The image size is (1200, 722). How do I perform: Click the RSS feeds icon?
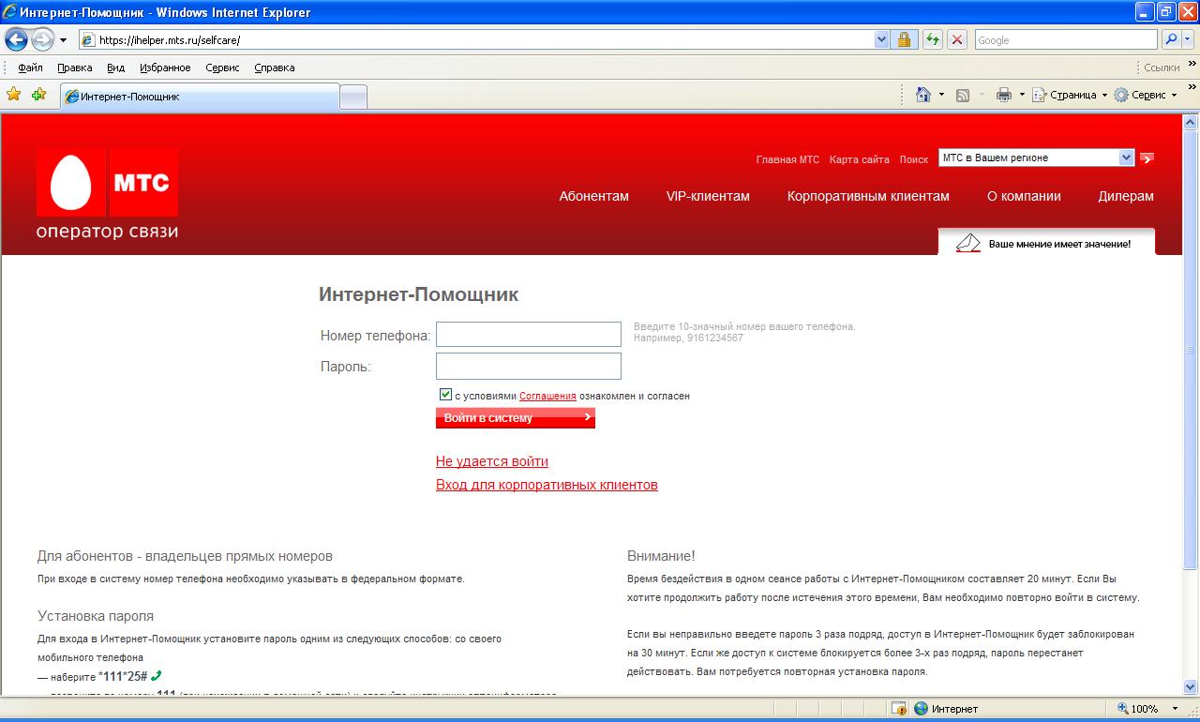pos(963,95)
